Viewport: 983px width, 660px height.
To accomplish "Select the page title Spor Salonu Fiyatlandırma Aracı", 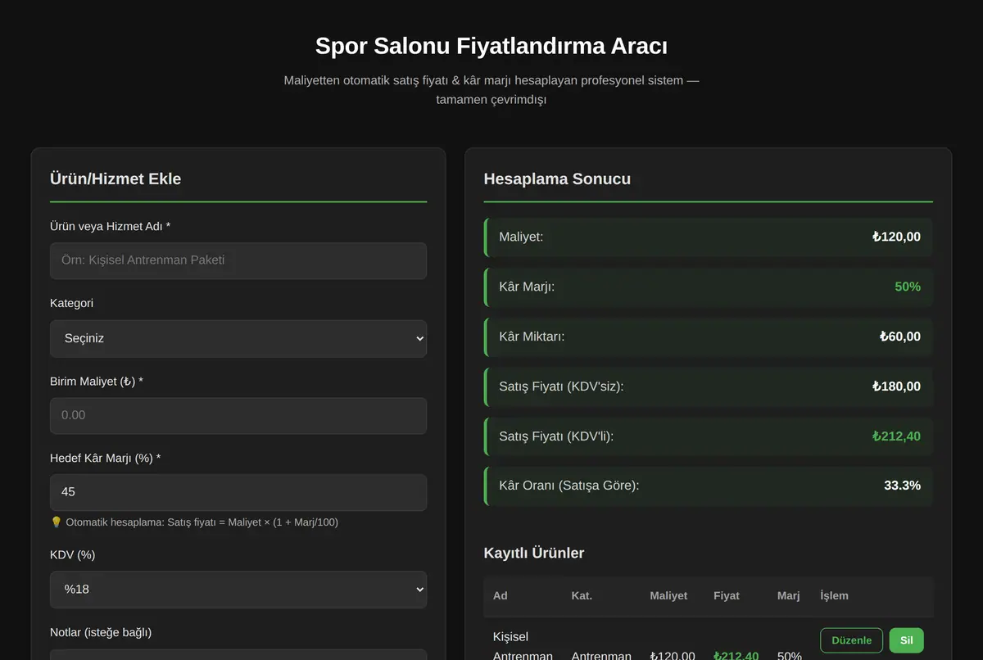I will 491,46.
